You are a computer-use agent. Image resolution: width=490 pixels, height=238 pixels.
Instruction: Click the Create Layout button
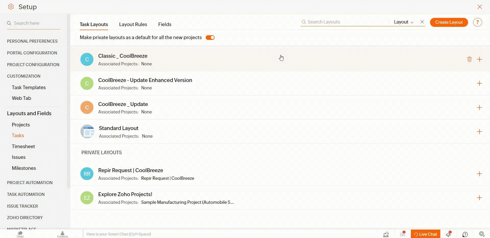[x=449, y=22]
